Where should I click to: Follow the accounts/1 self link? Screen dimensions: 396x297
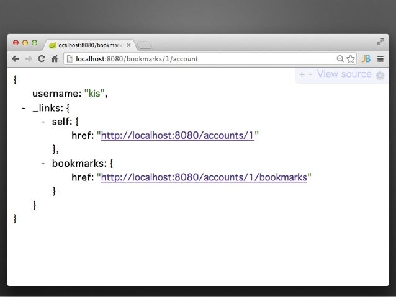coord(178,136)
